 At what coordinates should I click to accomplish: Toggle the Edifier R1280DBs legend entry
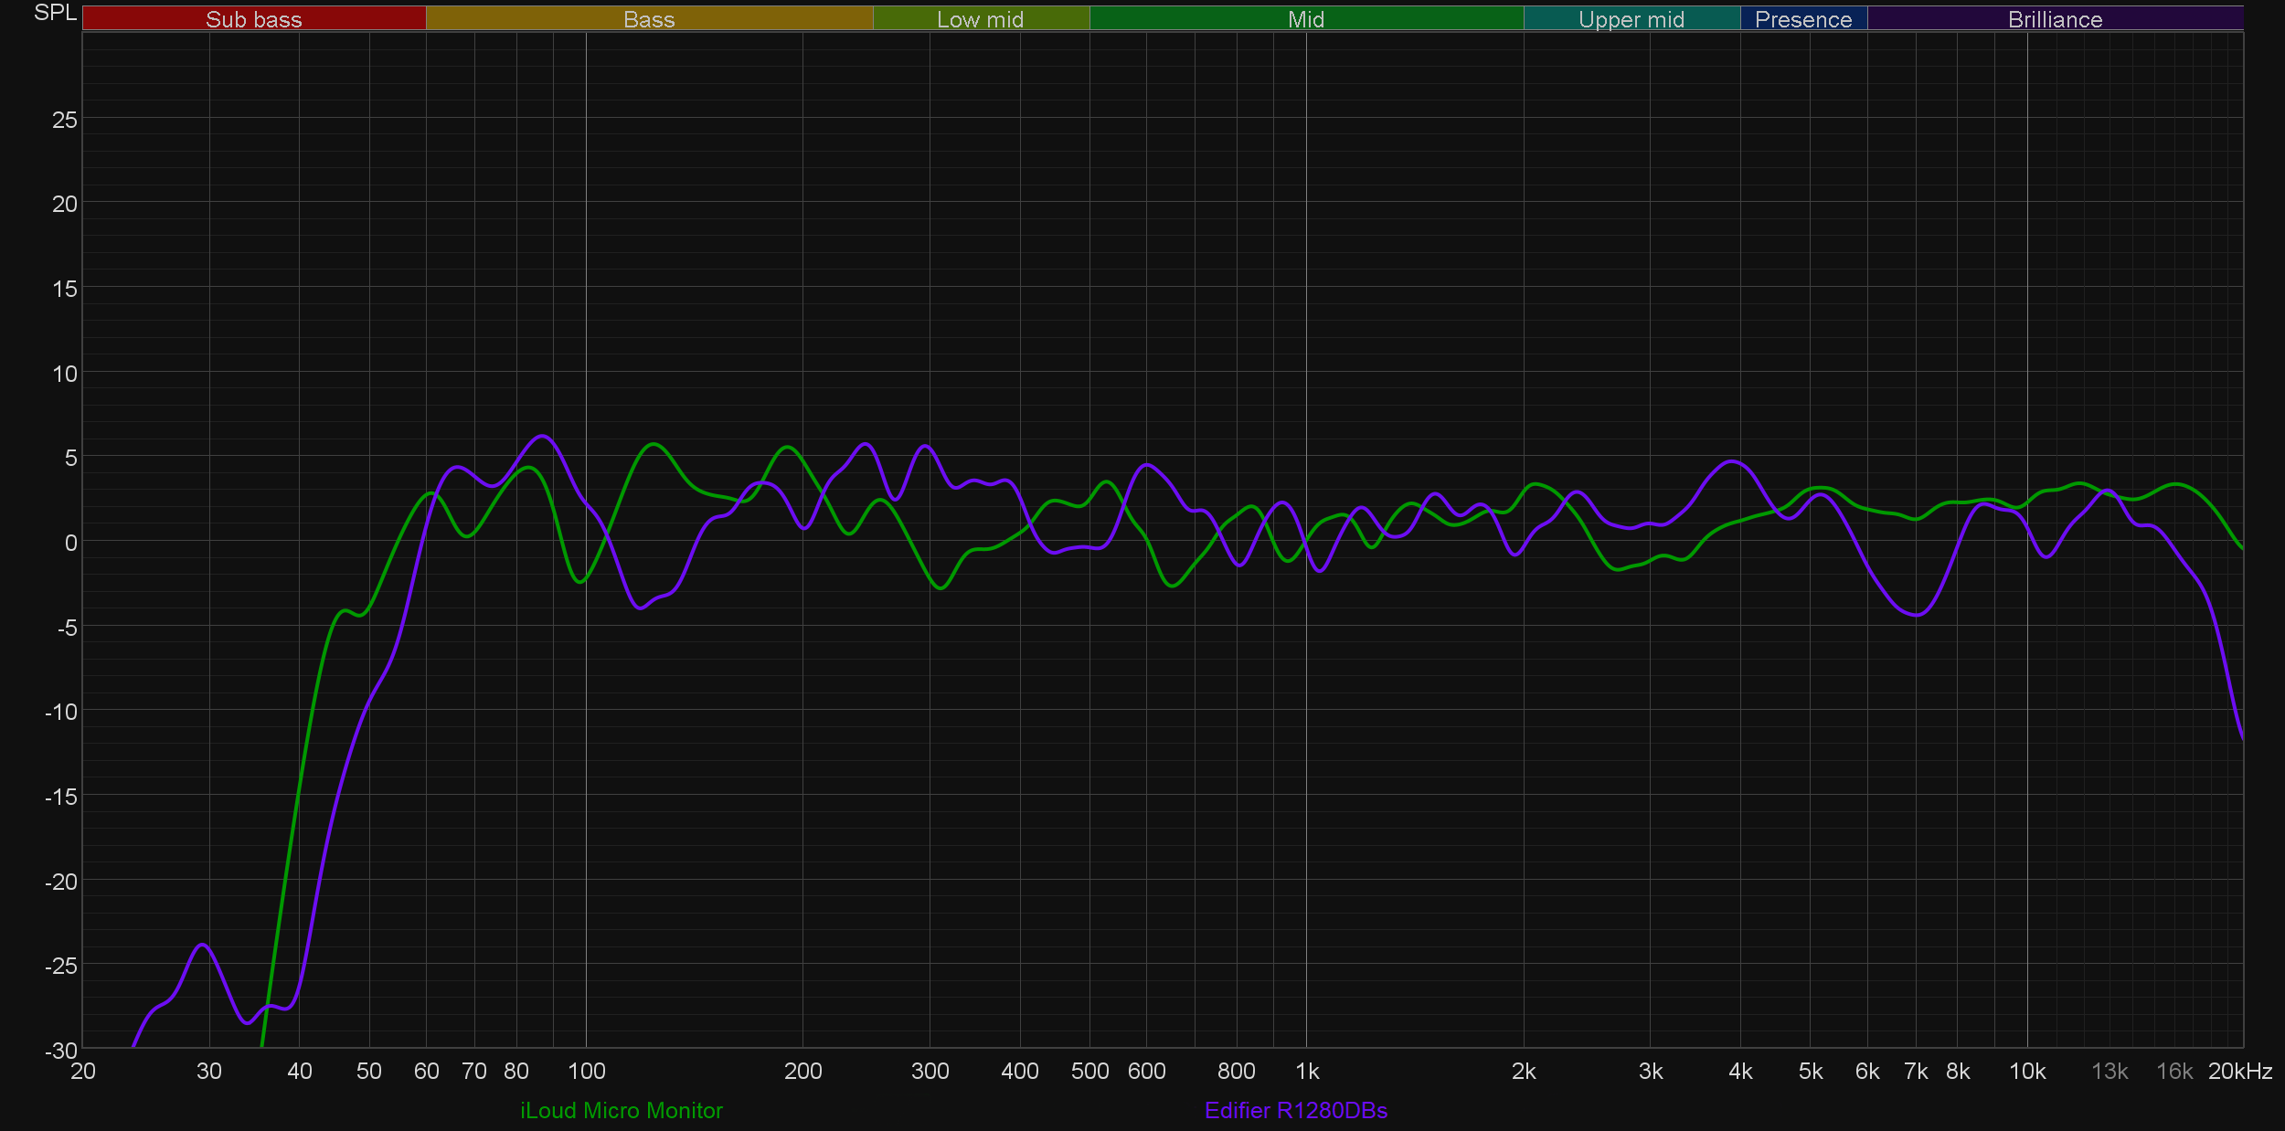(1296, 1110)
